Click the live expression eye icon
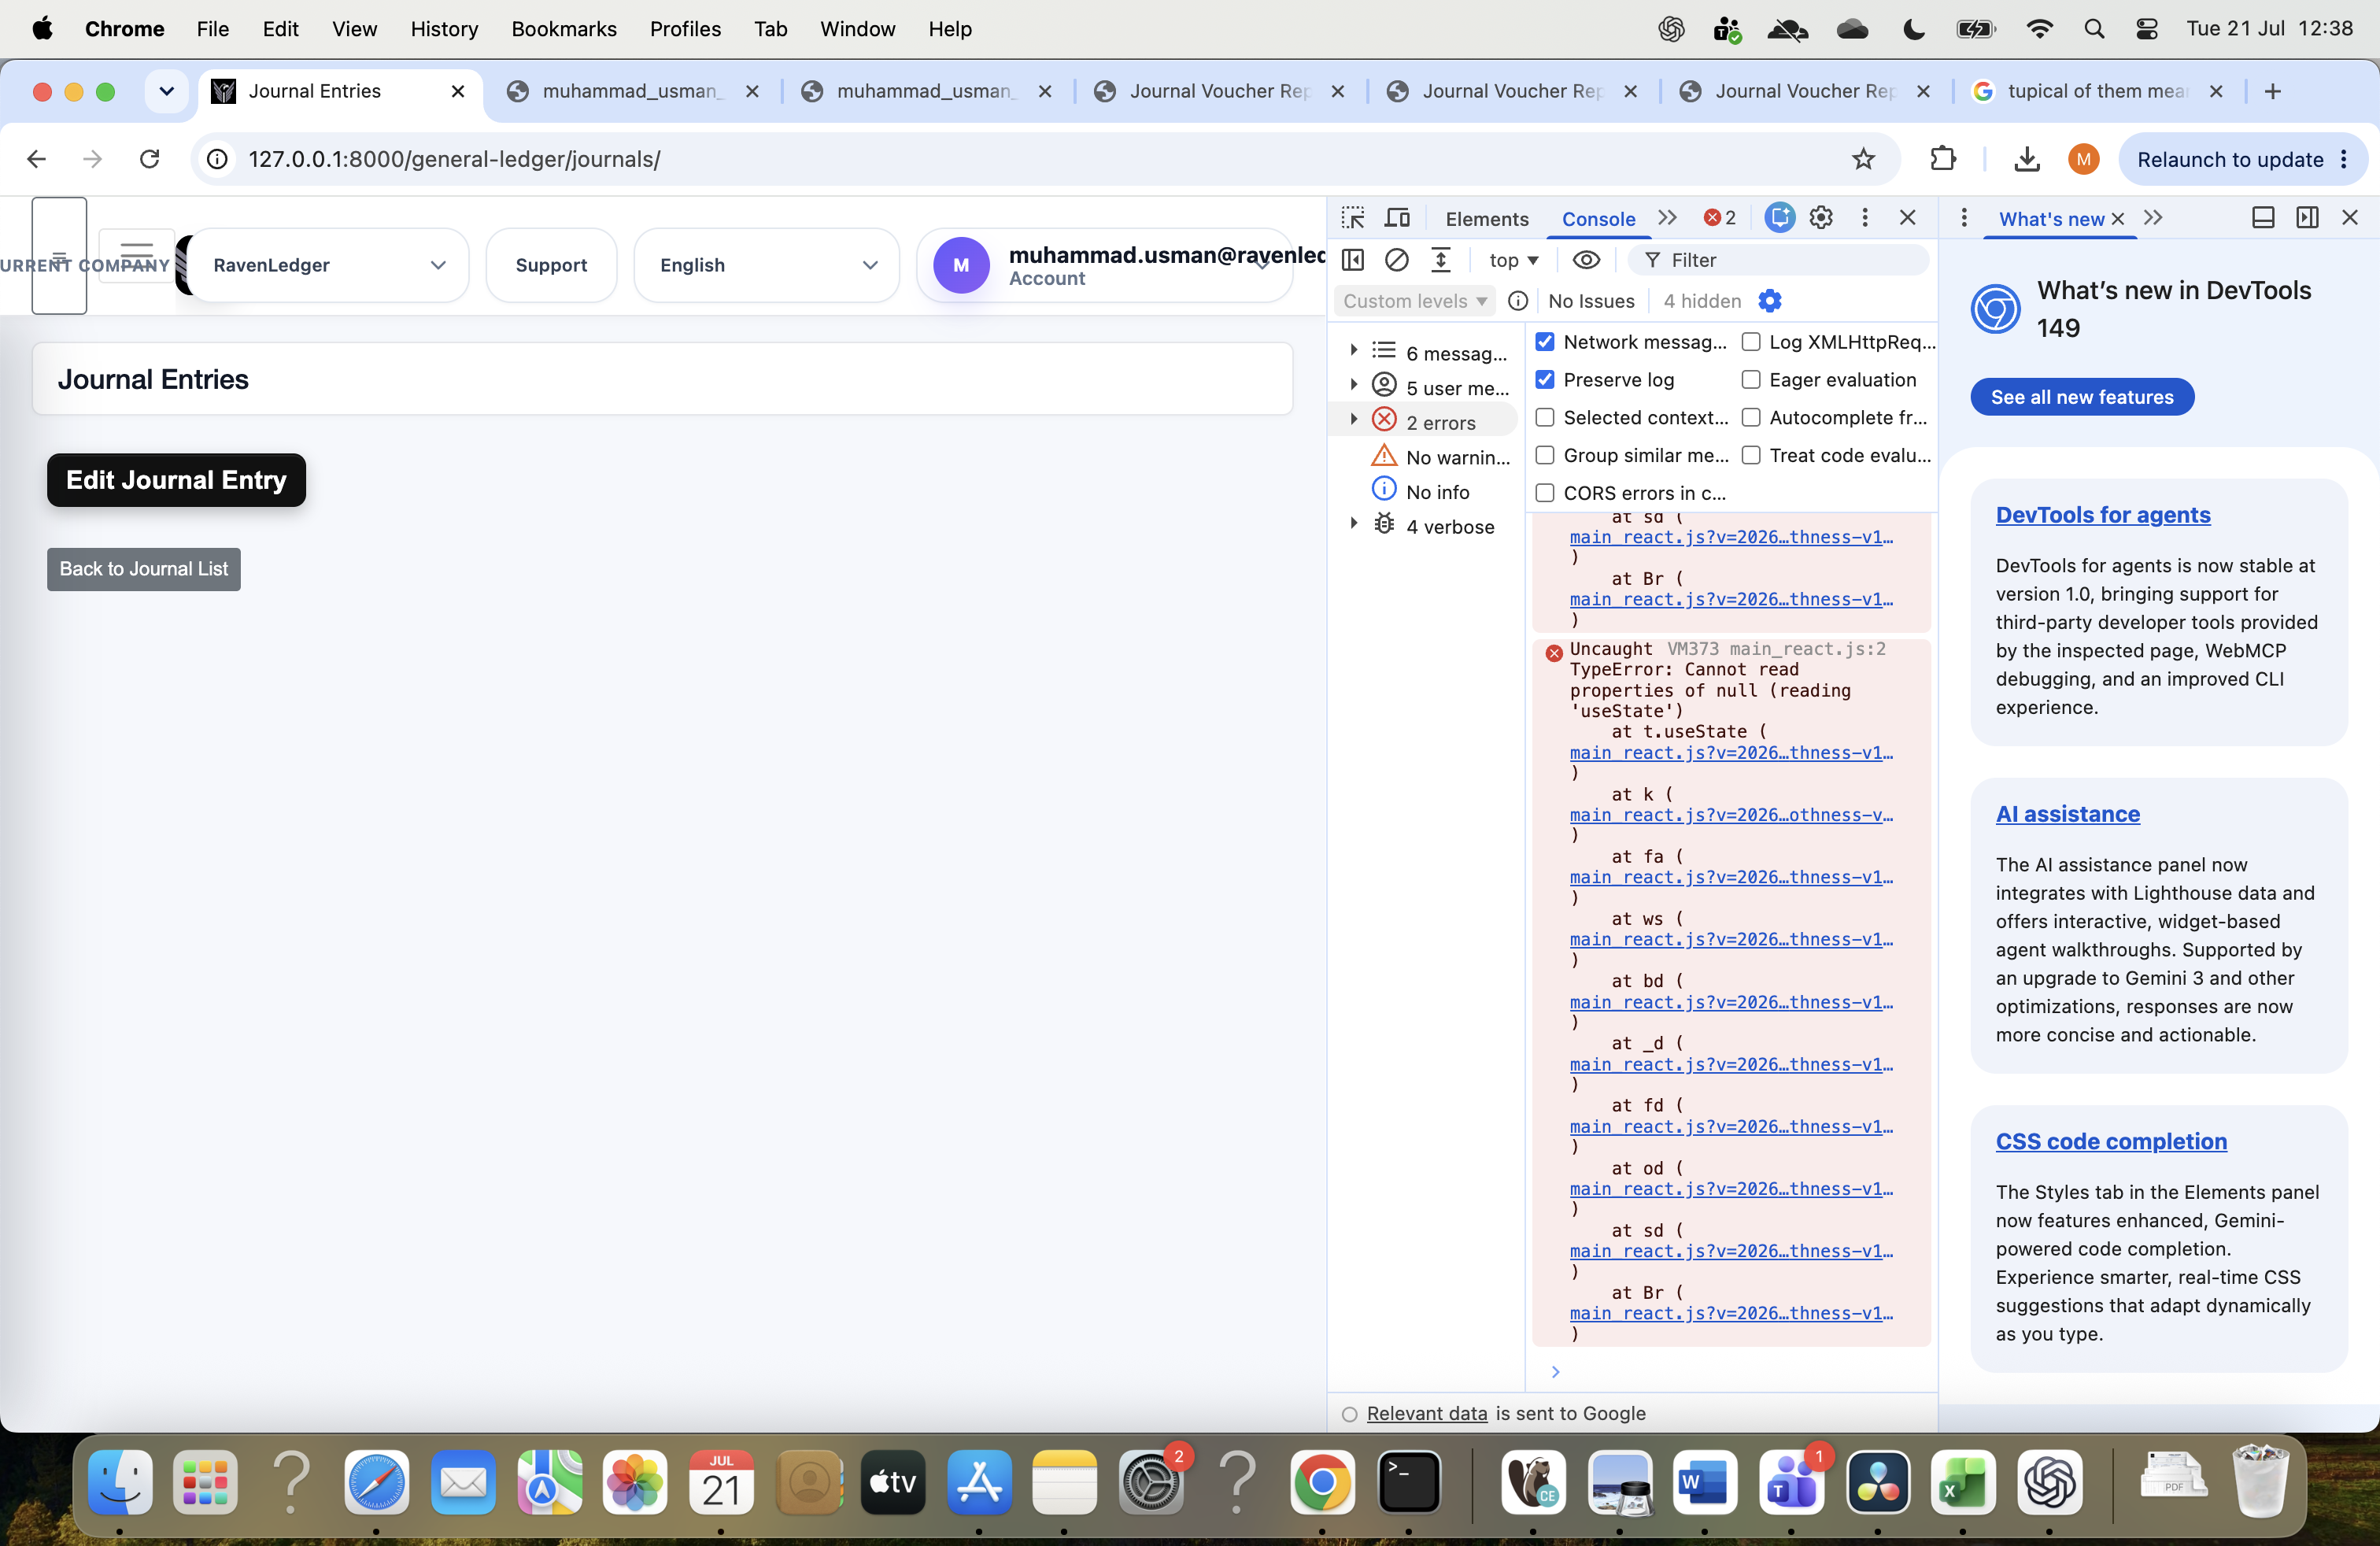Image resolution: width=2380 pixels, height=1546 pixels. 1586,260
